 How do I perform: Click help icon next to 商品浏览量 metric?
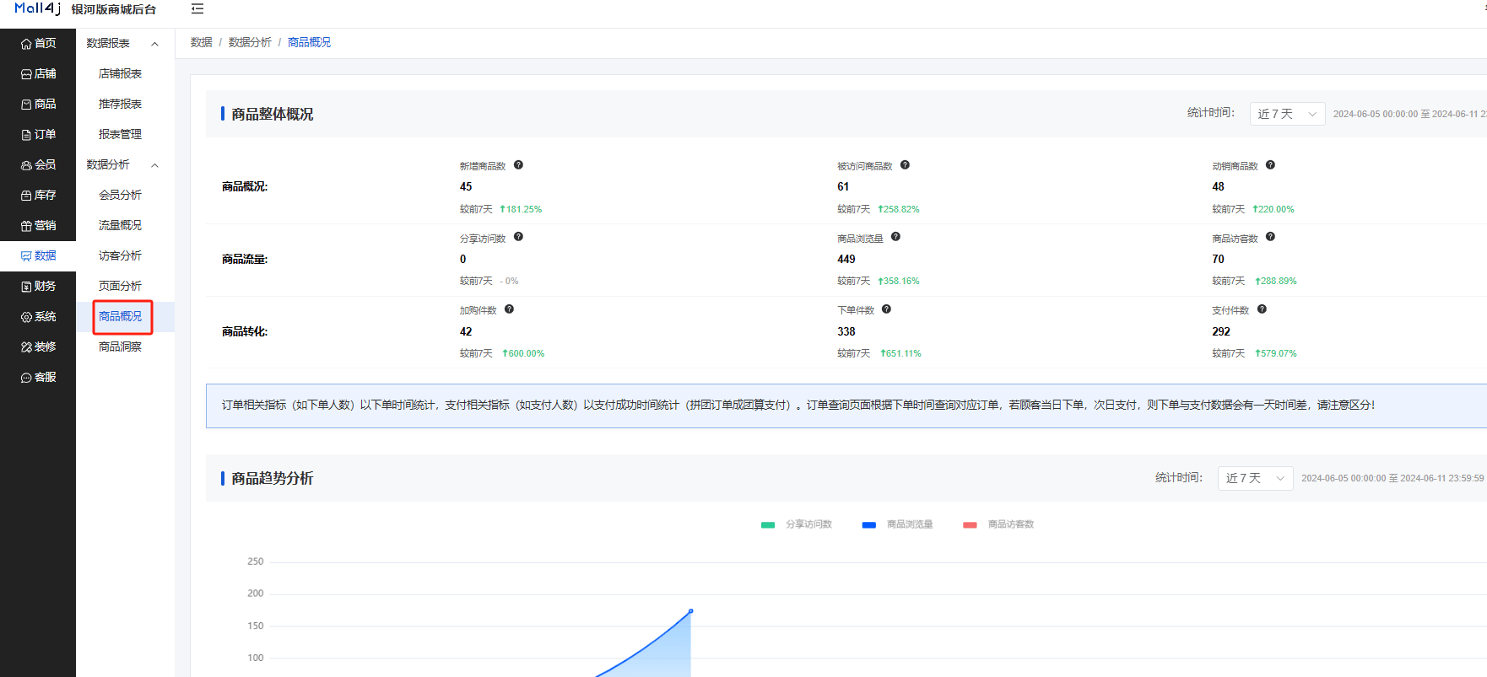tap(895, 237)
